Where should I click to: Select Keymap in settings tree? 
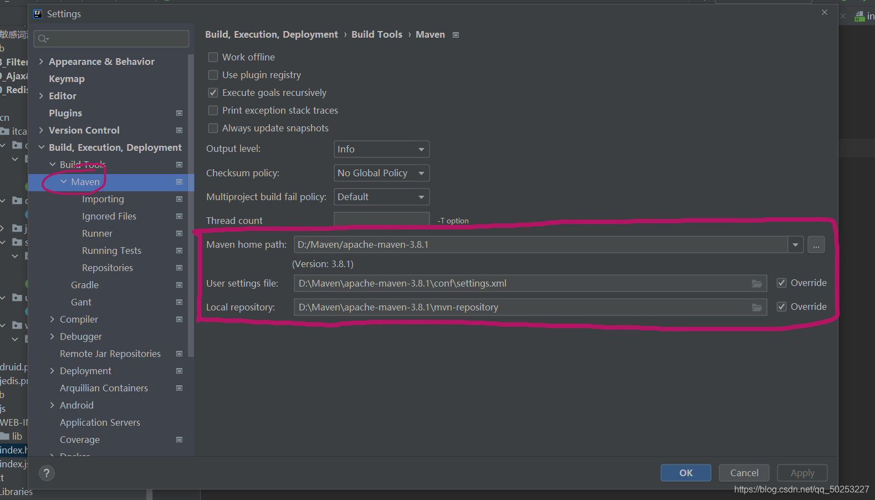[x=66, y=79]
